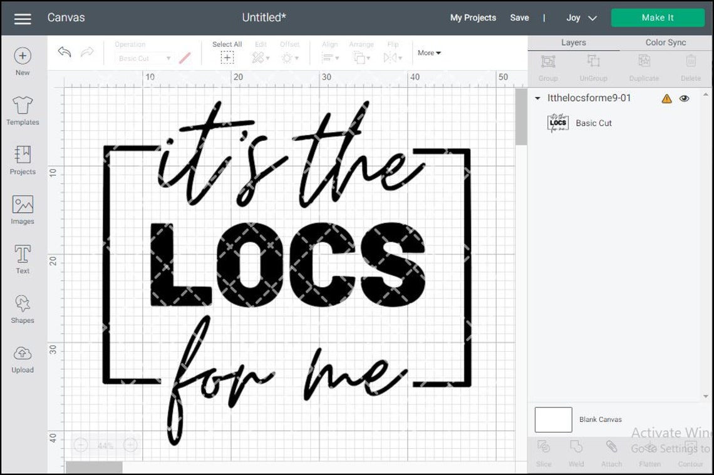Add Text to the canvas

[x=23, y=259]
